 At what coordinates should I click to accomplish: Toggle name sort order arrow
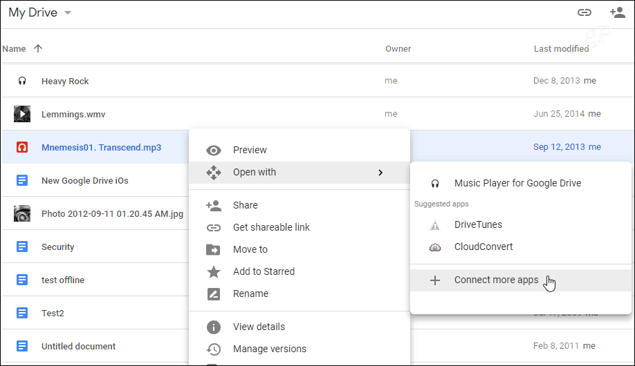click(38, 48)
